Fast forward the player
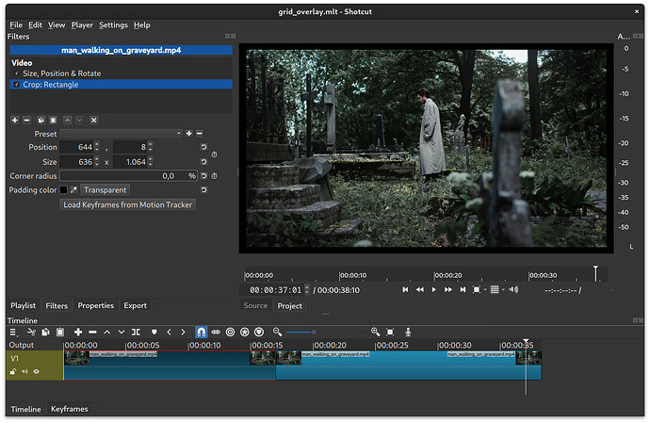 coord(448,290)
